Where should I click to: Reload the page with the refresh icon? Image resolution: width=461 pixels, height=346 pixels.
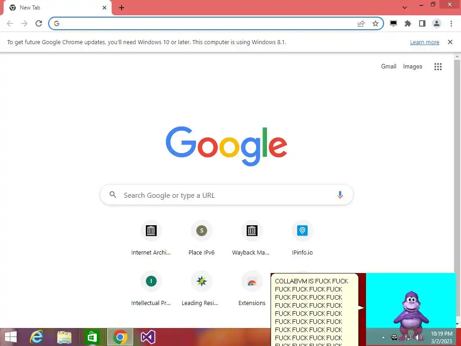tap(39, 23)
